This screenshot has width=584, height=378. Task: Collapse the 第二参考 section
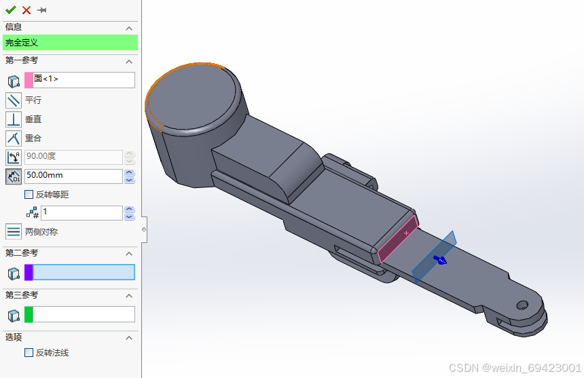click(129, 254)
